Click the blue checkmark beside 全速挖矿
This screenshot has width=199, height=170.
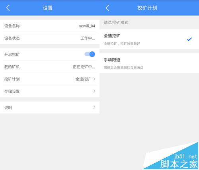click(189, 39)
